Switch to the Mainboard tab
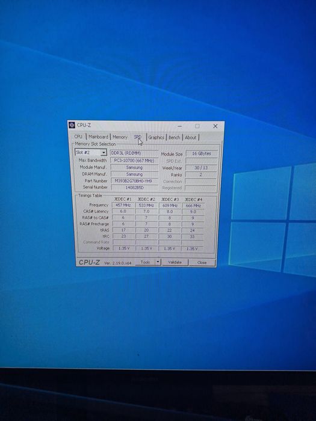Screen dimensions: 316x421 [98, 137]
